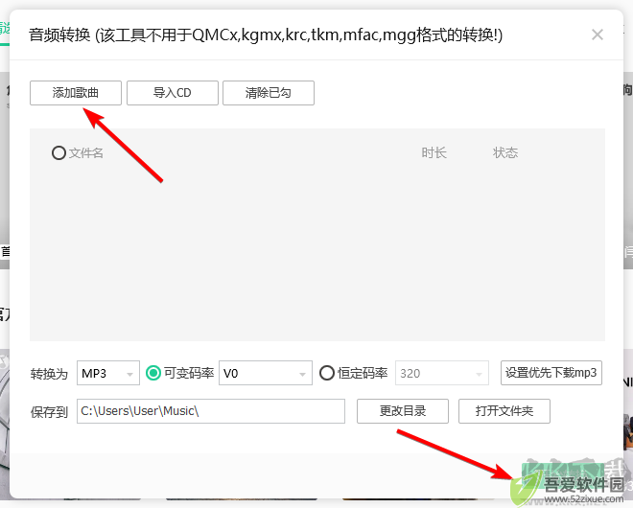Click the 时长 column header
The width and height of the screenshot is (633, 508).
pos(434,153)
